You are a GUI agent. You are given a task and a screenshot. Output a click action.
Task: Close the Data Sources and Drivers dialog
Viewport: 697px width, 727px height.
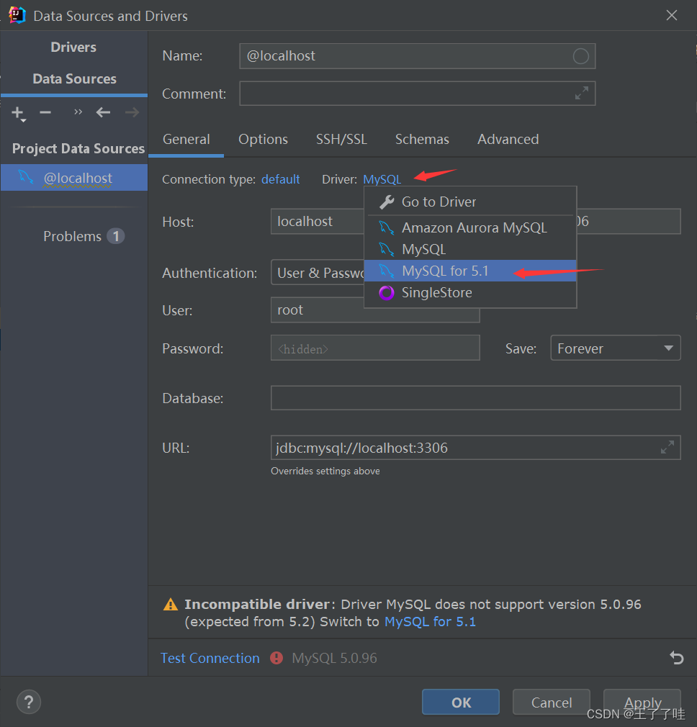coord(672,15)
